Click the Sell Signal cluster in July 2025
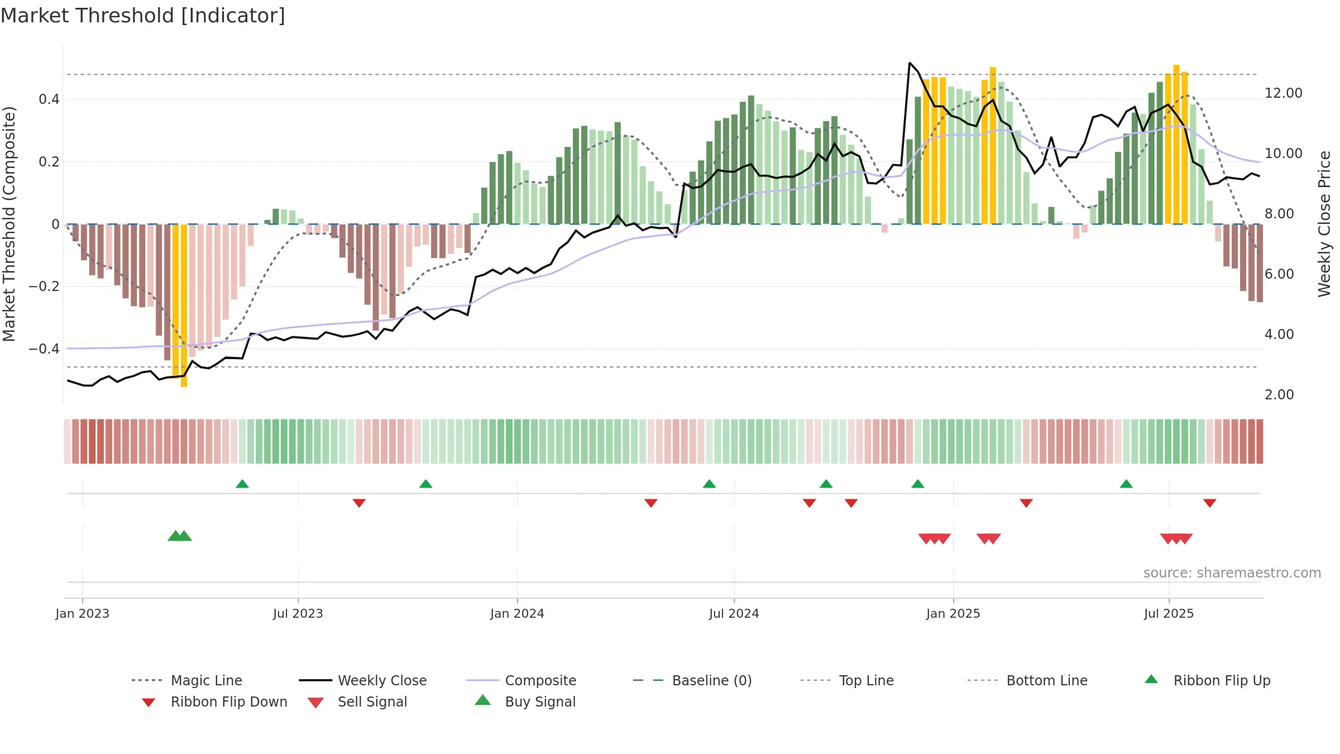The width and height of the screenshot is (1340, 754). tap(1176, 539)
